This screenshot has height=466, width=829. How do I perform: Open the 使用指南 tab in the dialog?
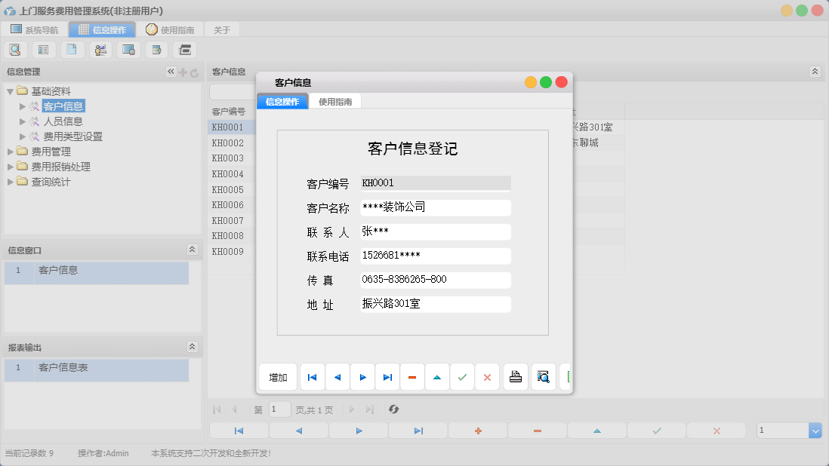tap(334, 100)
